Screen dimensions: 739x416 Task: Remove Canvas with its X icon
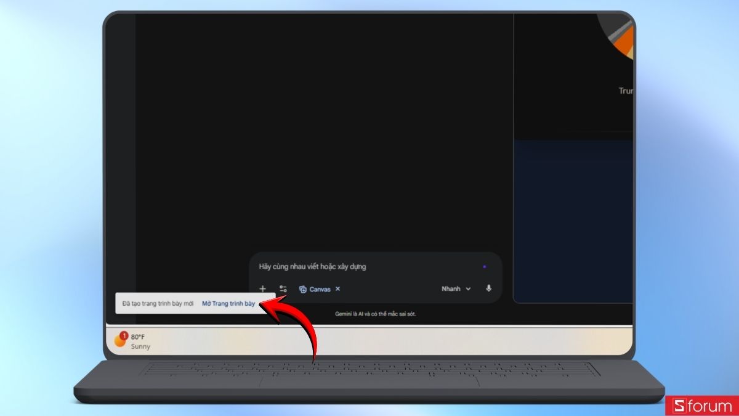337,288
